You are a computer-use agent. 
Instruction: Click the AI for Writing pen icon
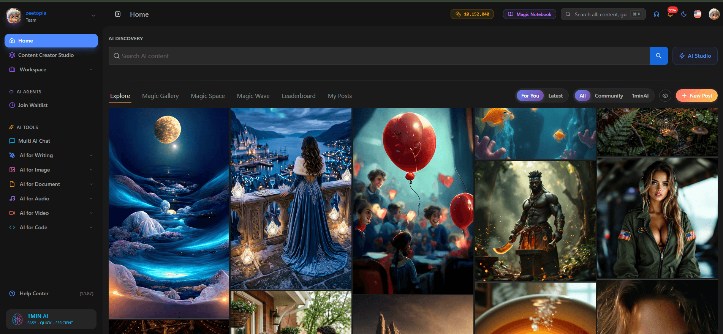tap(12, 155)
